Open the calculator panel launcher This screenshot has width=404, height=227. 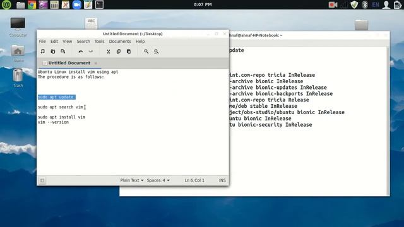click(54, 5)
